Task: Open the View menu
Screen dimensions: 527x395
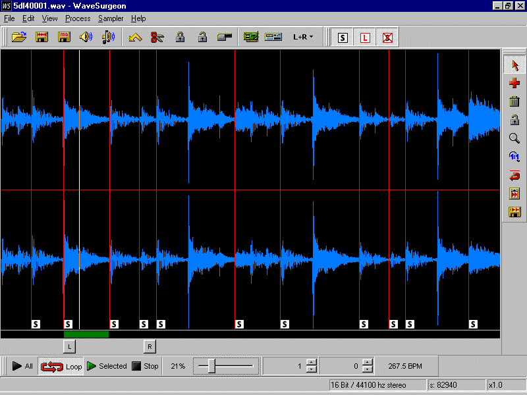Action: coord(50,18)
